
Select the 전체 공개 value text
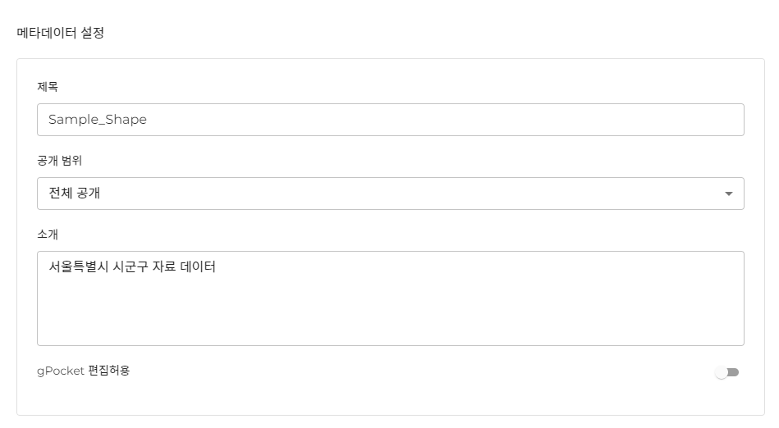tap(75, 194)
